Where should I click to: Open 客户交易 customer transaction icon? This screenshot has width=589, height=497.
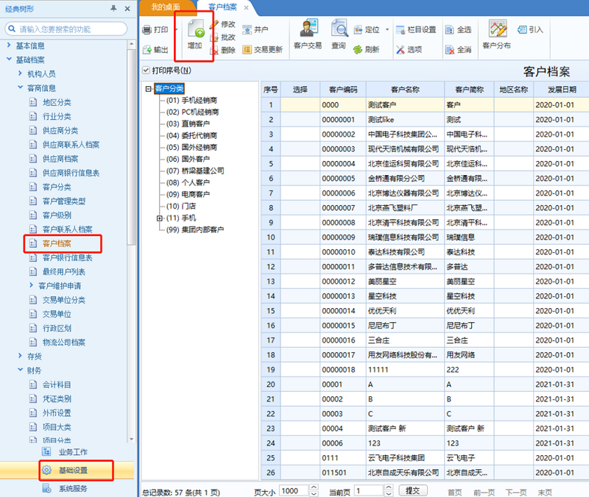[x=308, y=28]
